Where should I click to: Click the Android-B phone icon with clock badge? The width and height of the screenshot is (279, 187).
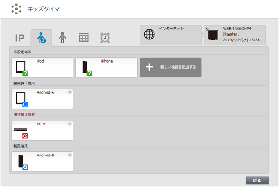23,162
